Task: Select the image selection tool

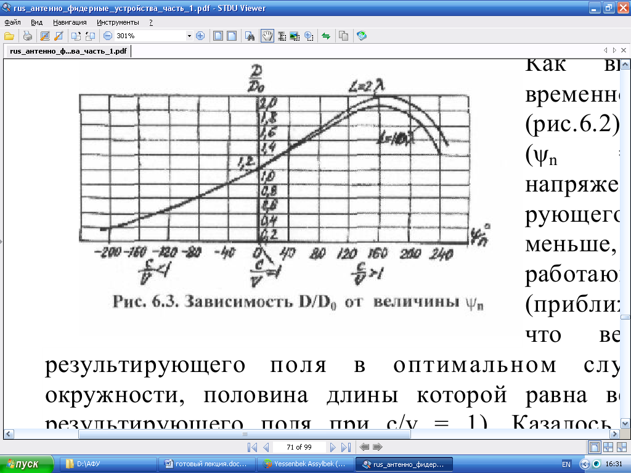Action: (x=295, y=36)
